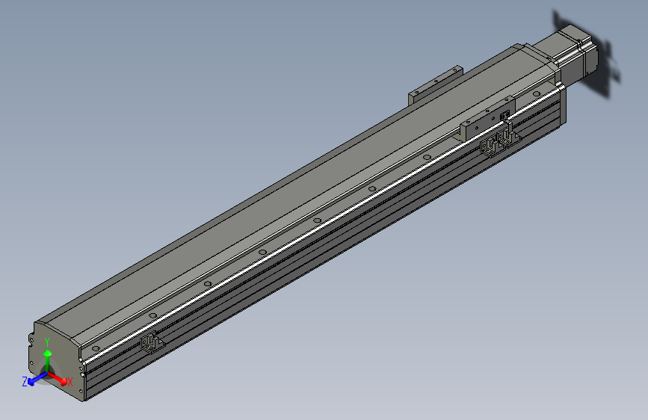Select the single sensor bracket near the end cap

[152, 343]
